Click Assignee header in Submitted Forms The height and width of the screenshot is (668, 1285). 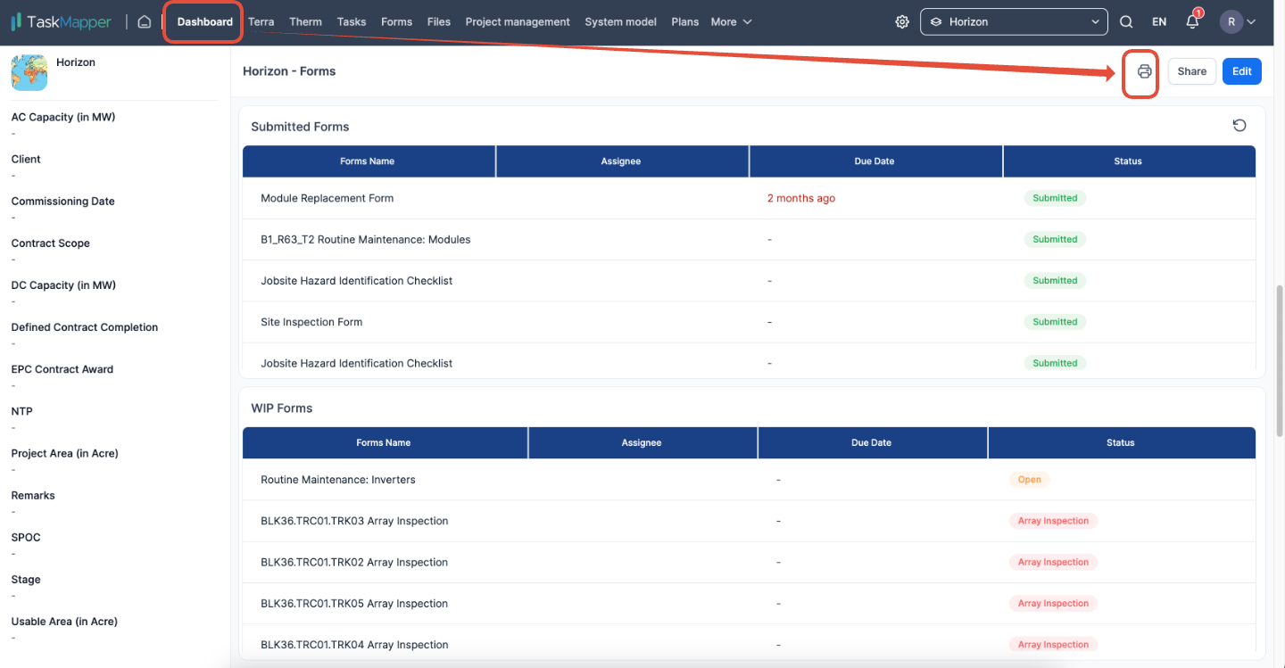(622, 161)
